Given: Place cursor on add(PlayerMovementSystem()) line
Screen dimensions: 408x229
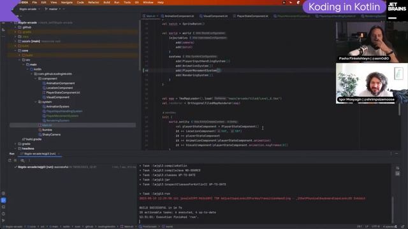Looking at the screenshot, I should [x=198, y=71].
